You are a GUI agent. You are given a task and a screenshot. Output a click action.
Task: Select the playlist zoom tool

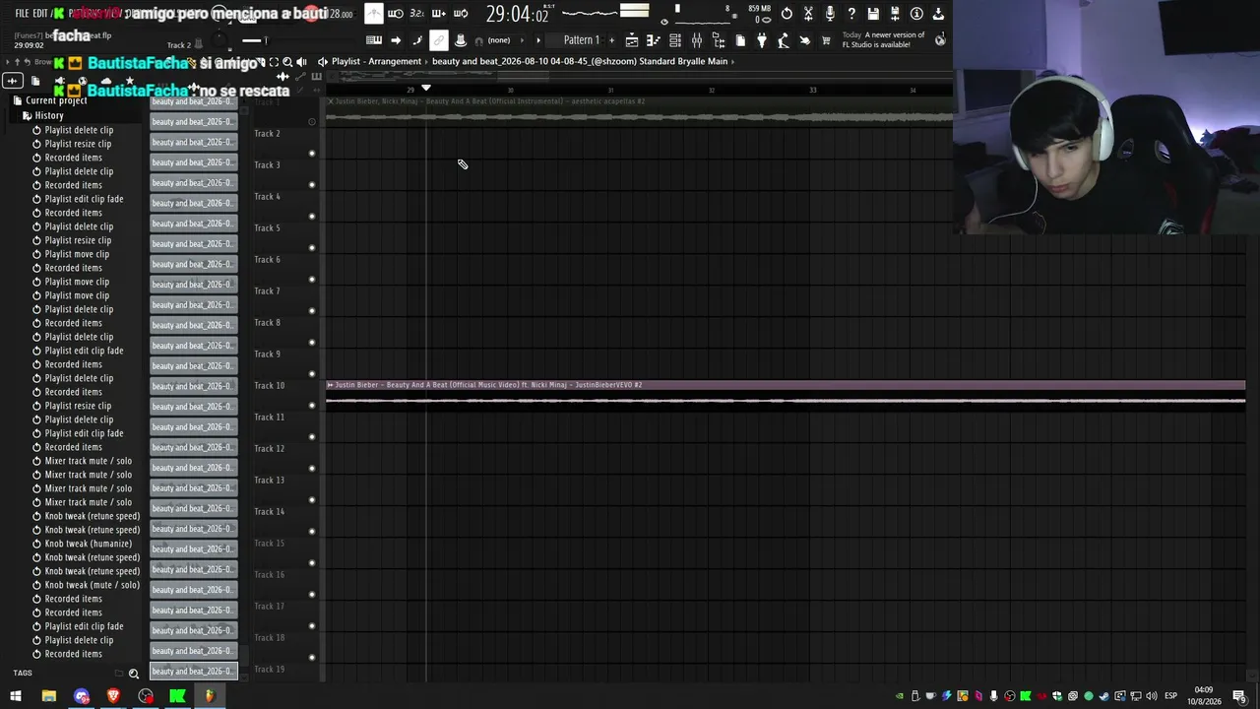287,62
